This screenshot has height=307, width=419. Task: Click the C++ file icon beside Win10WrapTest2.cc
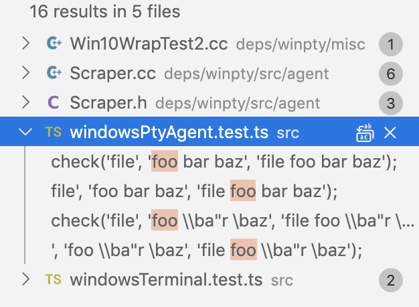click(x=54, y=43)
